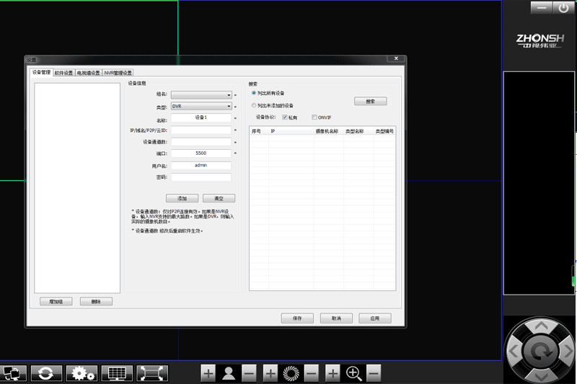Image resolution: width=577 pixels, height=384 pixels.
Task: Click the 类型编号 column header
Action: (x=384, y=131)
